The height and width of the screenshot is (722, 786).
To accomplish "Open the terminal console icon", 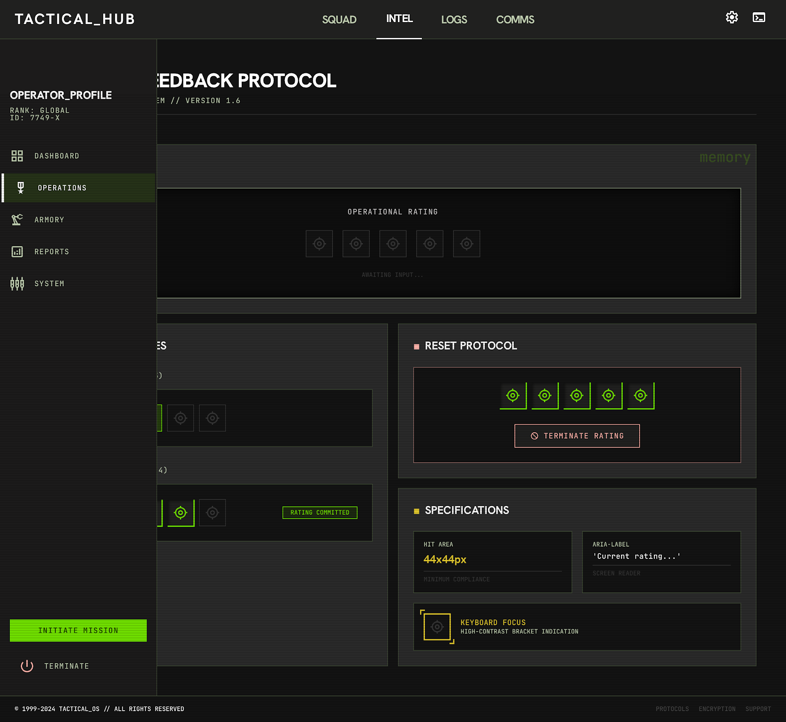I will tap(759, 18).
